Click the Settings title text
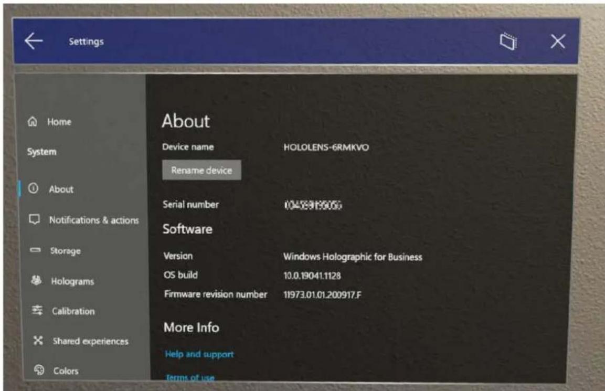Image resolution: width=605 pixels, height=391 pixels. click(86, 41)
